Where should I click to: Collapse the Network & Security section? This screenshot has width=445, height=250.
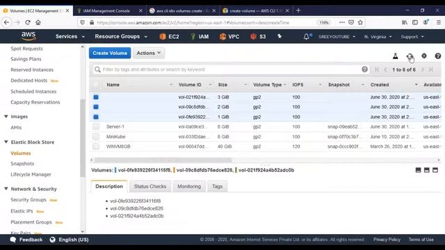point(6,188)
